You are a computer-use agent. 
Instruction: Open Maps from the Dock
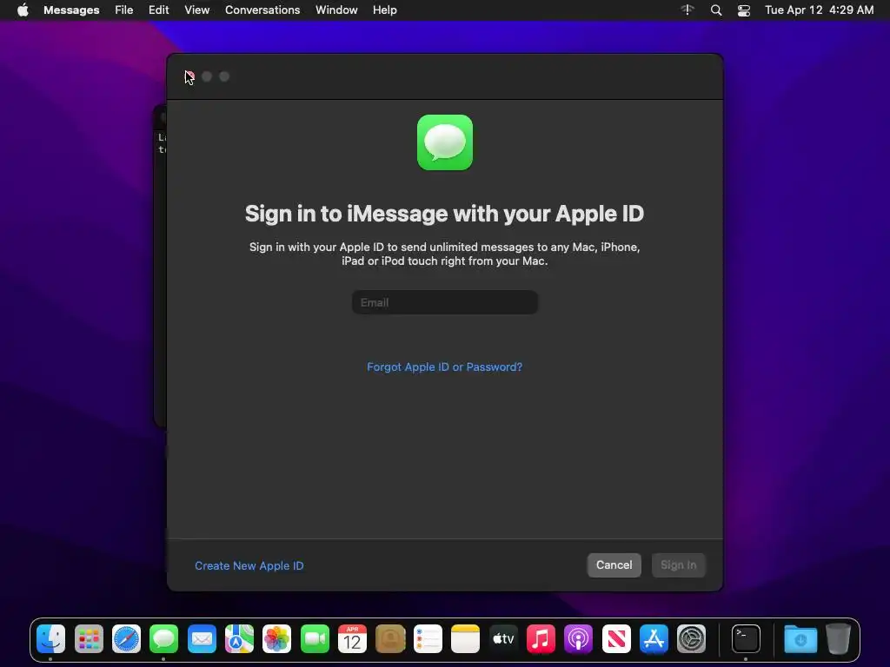point(239,639)
